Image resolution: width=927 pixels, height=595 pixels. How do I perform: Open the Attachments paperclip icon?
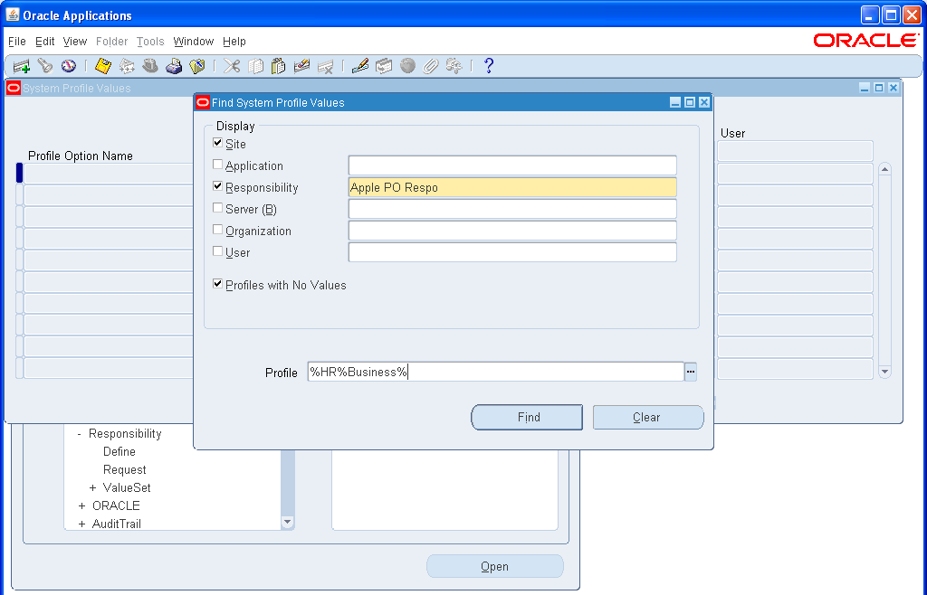[430, 65]
